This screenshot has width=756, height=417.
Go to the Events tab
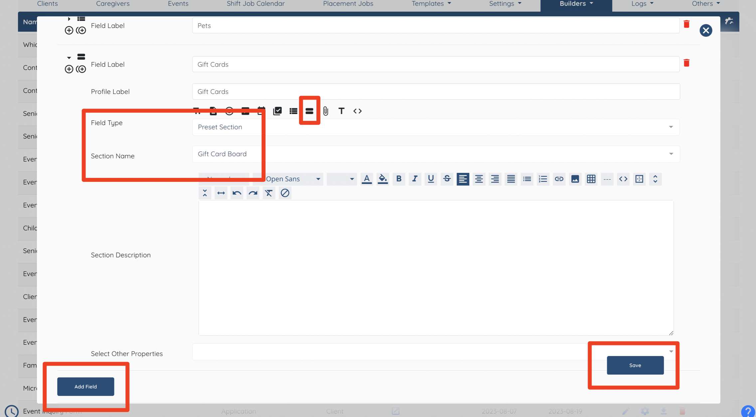pyautogui.click(x=178, y=4)
